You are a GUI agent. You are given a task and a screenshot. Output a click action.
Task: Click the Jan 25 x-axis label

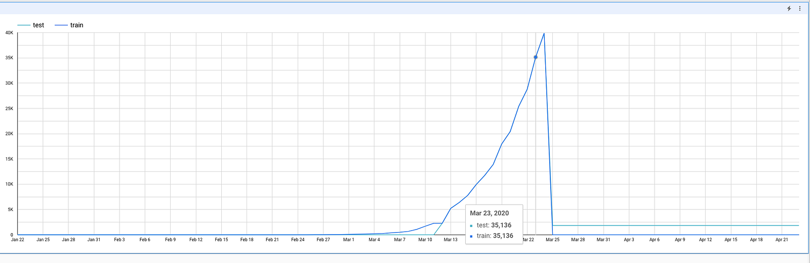point(43,240)
